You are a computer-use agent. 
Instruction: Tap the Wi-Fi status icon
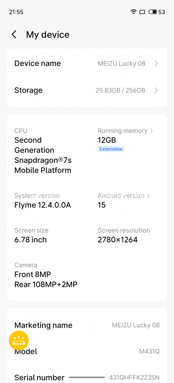pos(133,12)
